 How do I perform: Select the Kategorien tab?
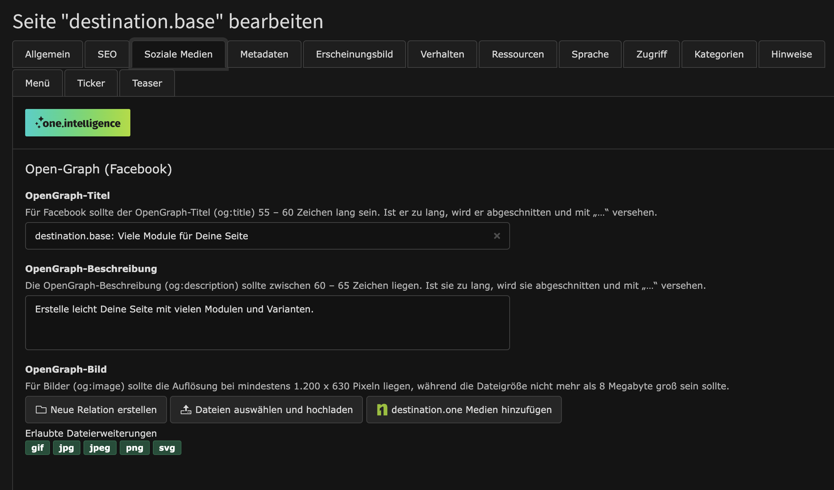click(719, 54)
